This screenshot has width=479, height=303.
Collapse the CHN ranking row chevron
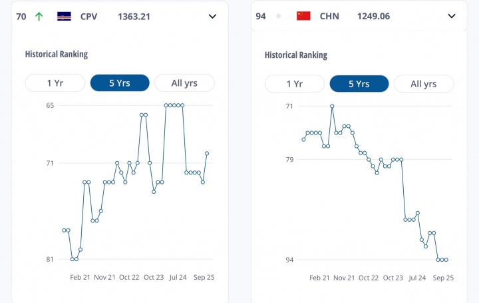pos(452,16)
